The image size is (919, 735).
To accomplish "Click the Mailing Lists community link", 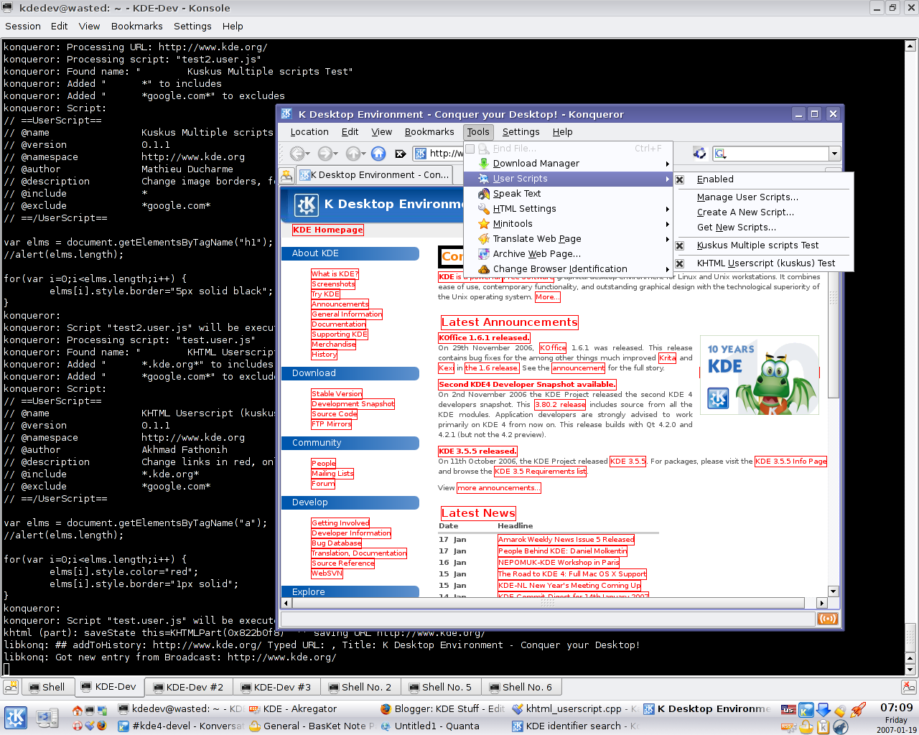I will (x=332, y=474).
